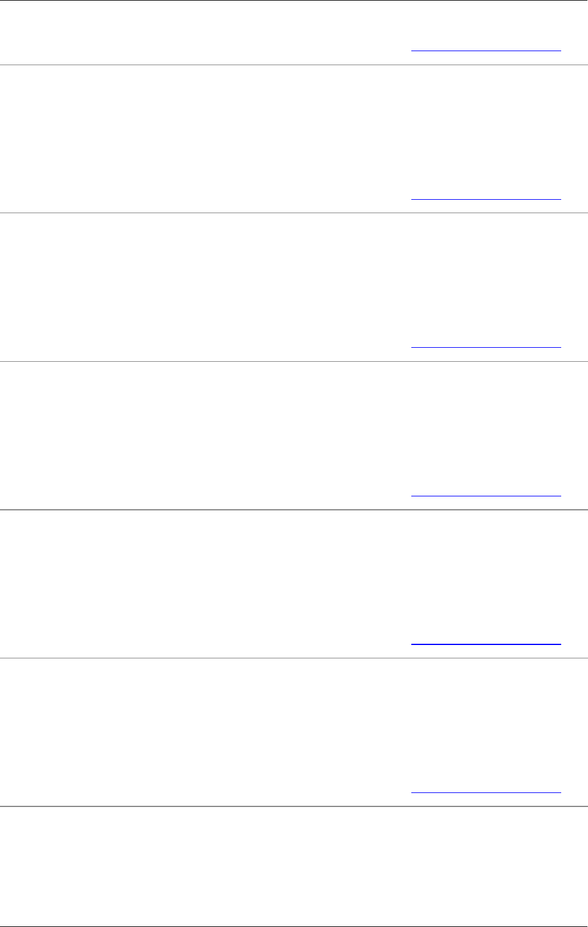
Task: Click the first blue underlined link
Action: click(x=486, y=51)
